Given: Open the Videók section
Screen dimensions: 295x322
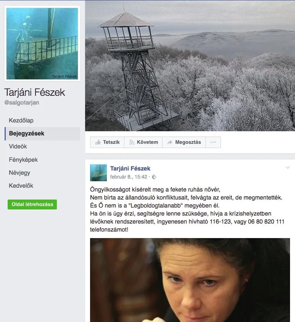Looking at the screenshot, I should [18, 147].
